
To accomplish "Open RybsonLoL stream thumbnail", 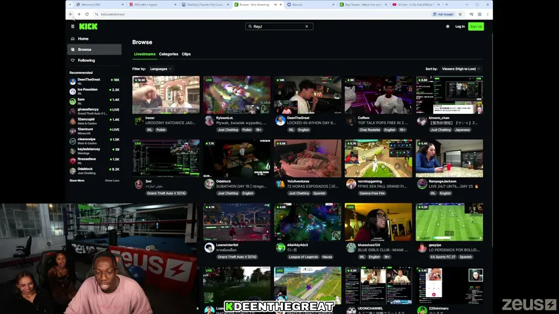I will point(237,95).
